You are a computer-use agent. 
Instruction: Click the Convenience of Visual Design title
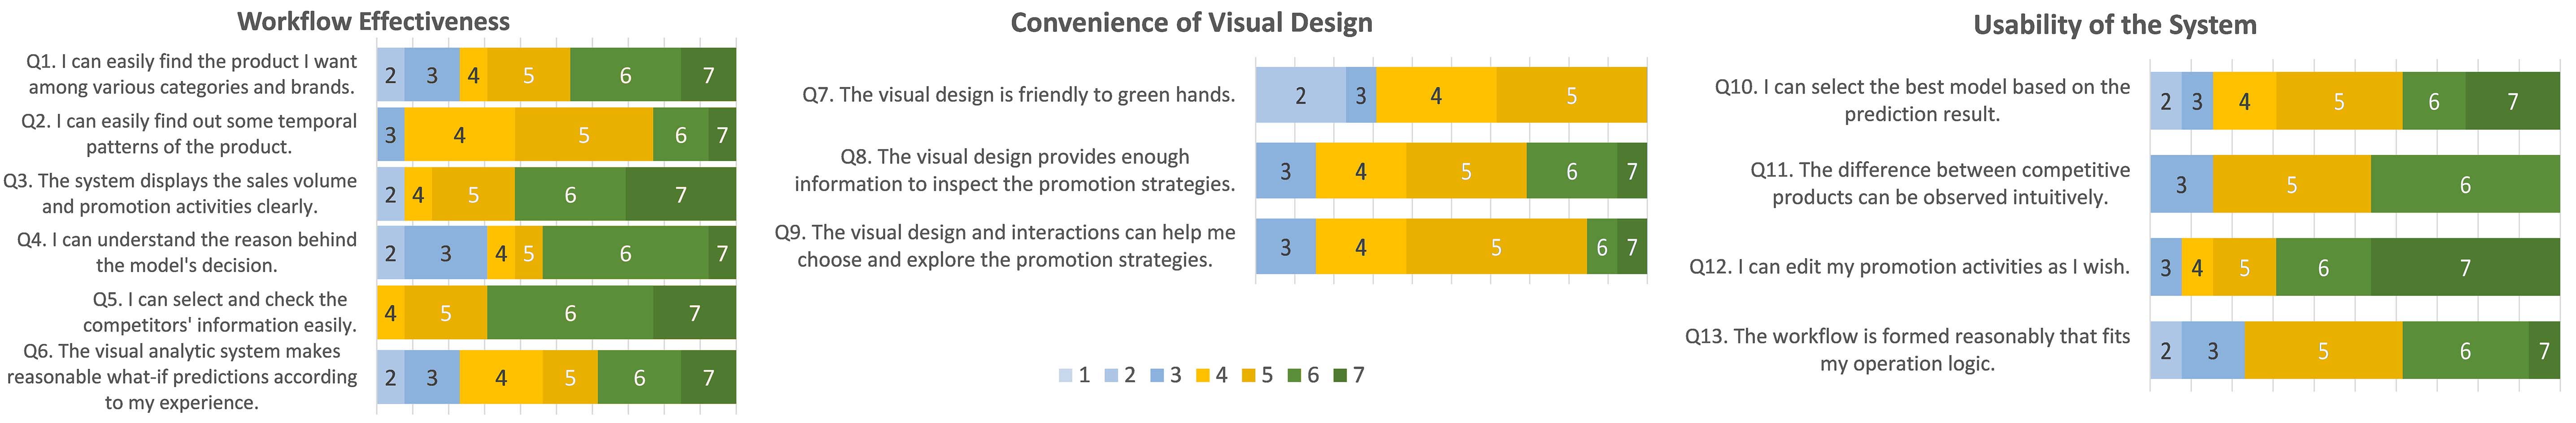click(x=1191, y=23)
